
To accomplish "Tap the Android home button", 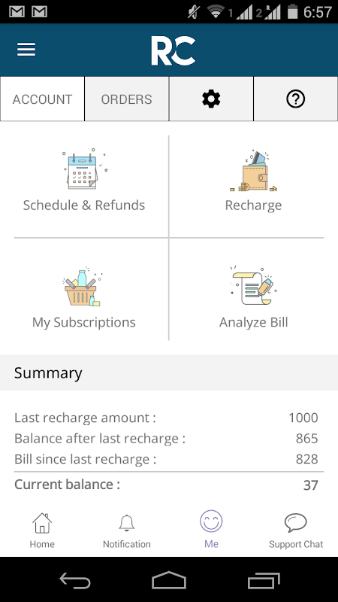I will point(168,579).
